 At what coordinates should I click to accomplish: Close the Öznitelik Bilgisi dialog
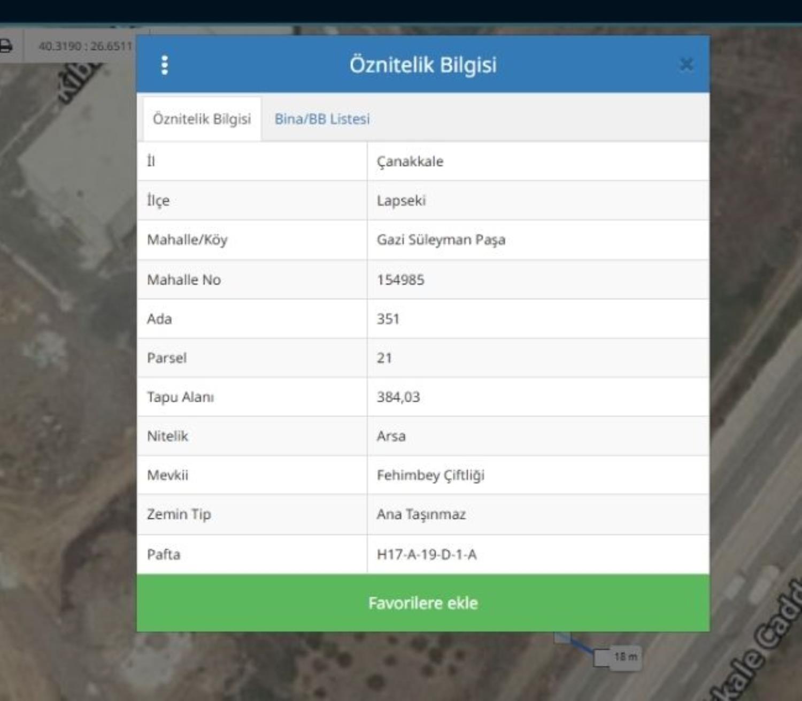(x=686, y=65)
